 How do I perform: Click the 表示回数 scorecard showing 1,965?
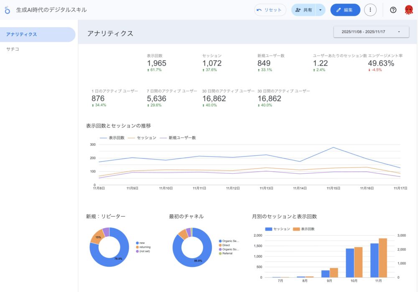(157, 63)
